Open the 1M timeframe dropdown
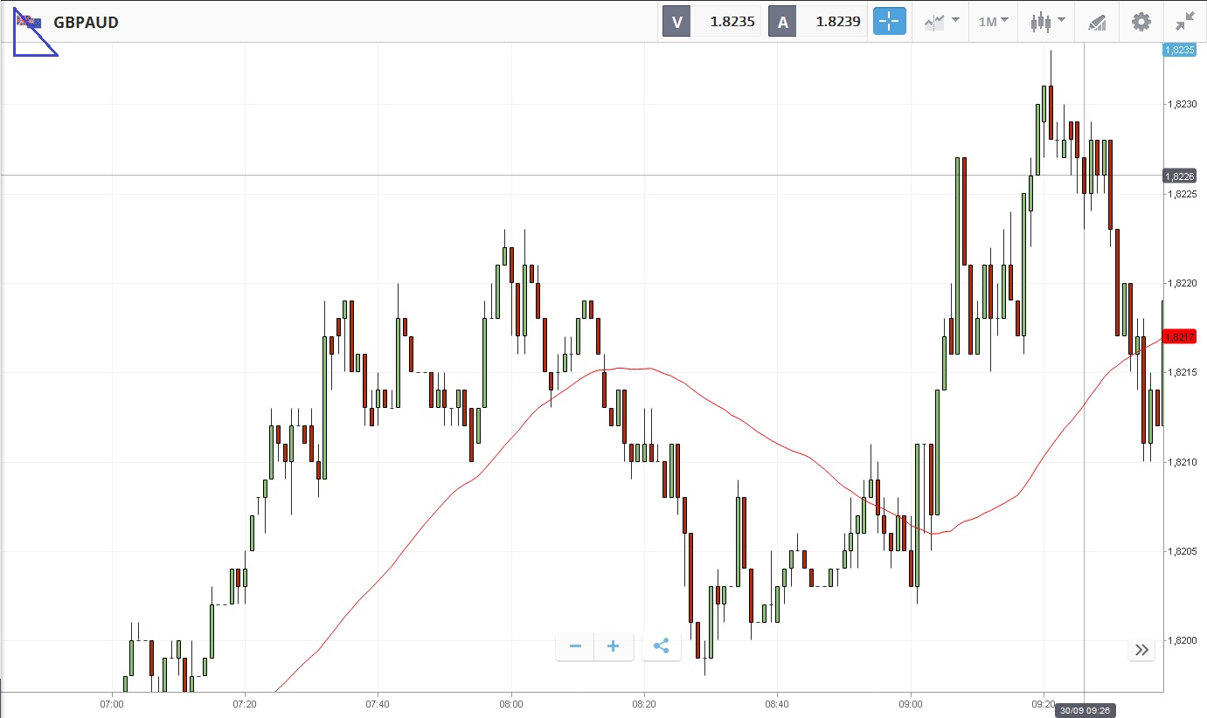This screenshot has width=1207, height=718. [x=993, y=22]
